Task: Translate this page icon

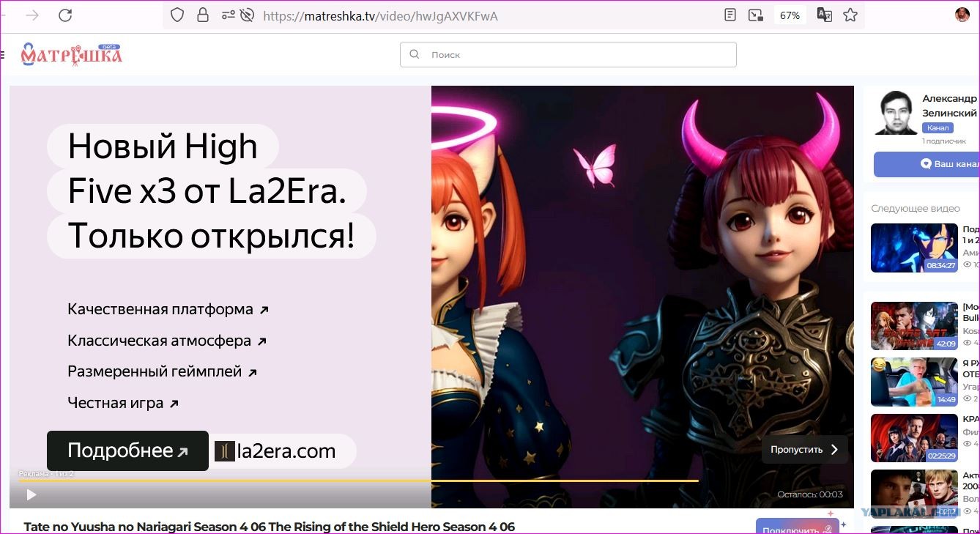Action: tap(824, 15)
